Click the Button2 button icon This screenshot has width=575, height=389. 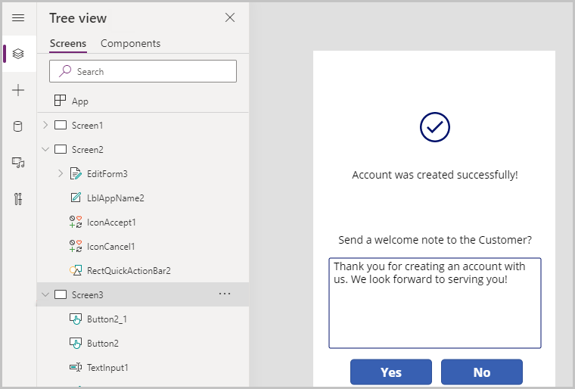(76, 343)
